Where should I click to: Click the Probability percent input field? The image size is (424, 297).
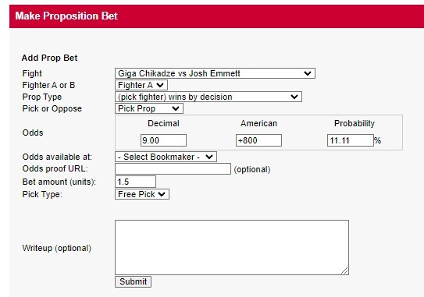click(350, 140)
